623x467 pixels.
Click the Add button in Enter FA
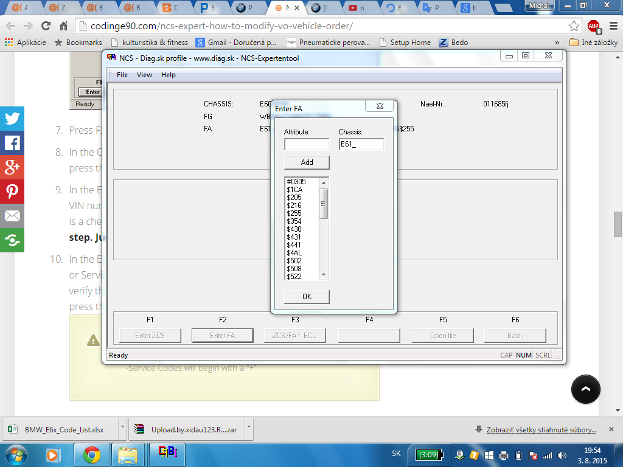point(307,162)
